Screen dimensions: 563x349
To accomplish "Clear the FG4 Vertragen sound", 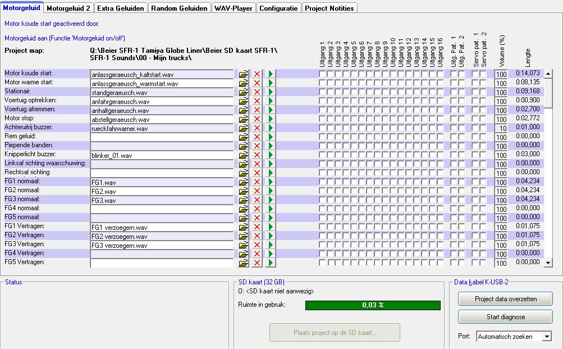I will [x=257, y=254].
